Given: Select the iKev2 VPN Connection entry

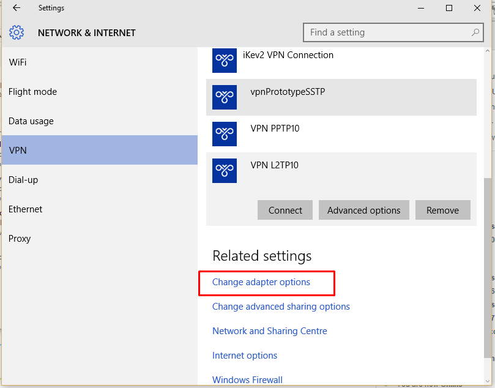Looking at the screenshot, I should point(341,61).
